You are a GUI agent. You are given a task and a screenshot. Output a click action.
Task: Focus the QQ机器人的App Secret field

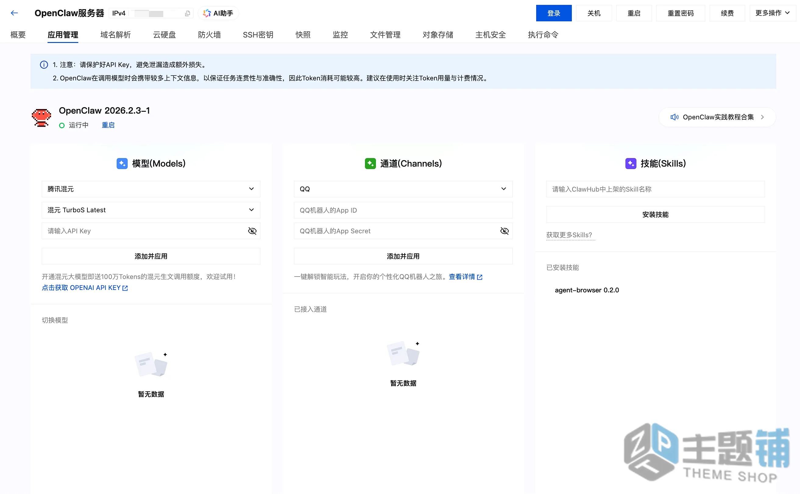403,231
